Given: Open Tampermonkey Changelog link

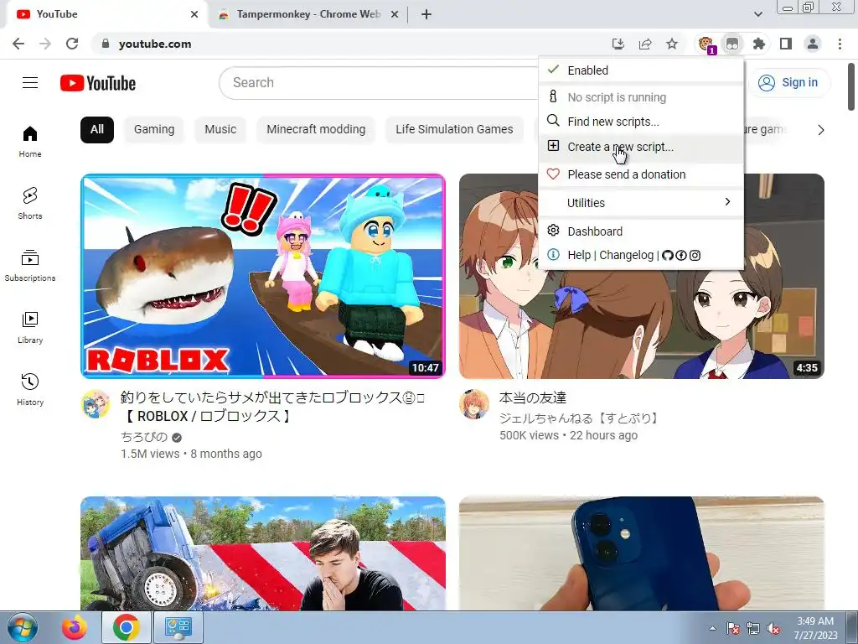Looking at the screenshot, I should [627, 255].
